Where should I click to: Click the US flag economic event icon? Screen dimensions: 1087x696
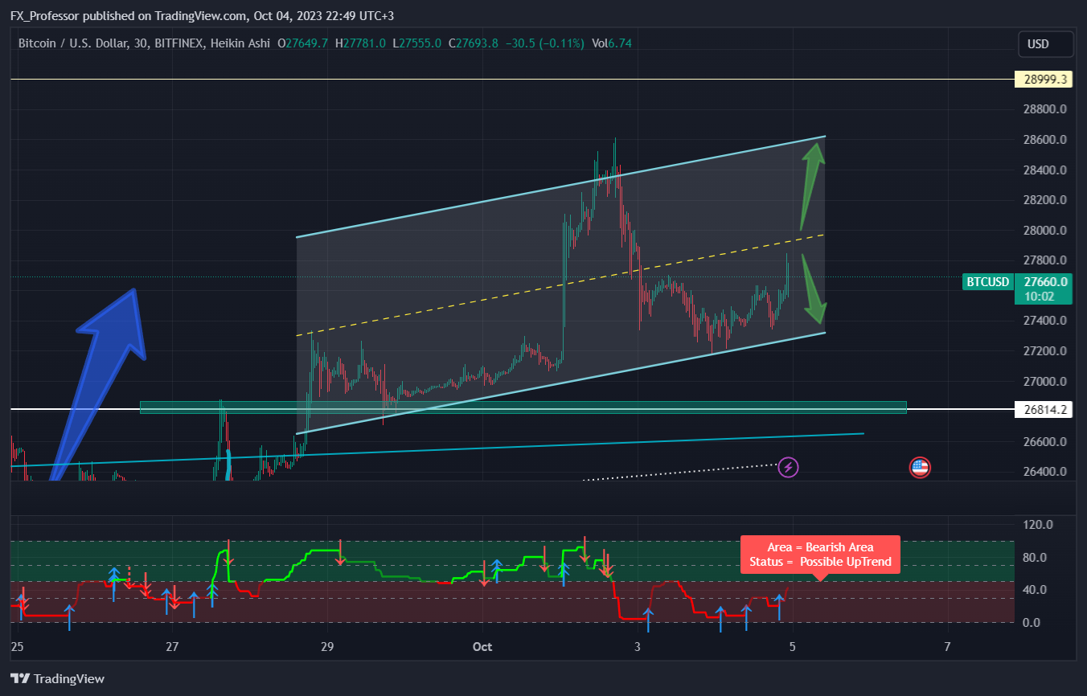point(920,467)
